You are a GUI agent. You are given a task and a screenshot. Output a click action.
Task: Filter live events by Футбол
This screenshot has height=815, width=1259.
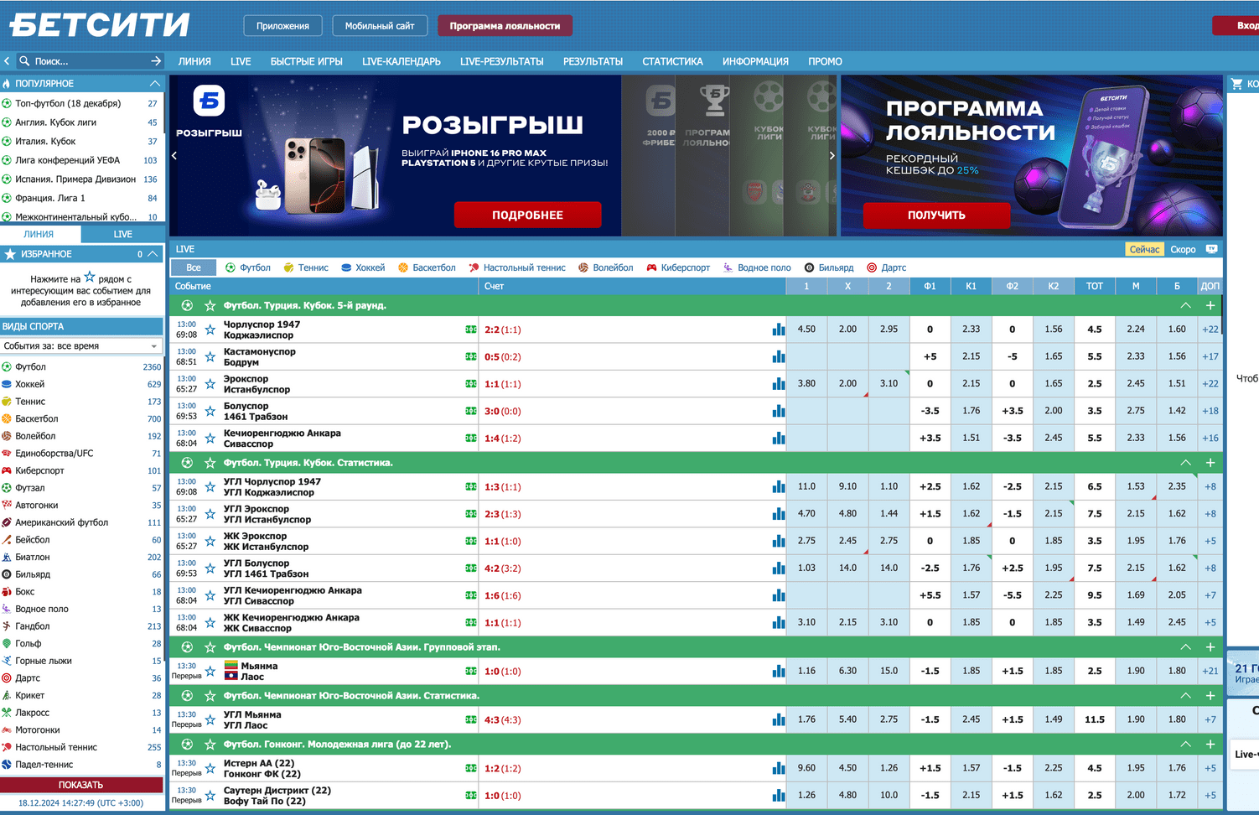(x=248, y=267)
